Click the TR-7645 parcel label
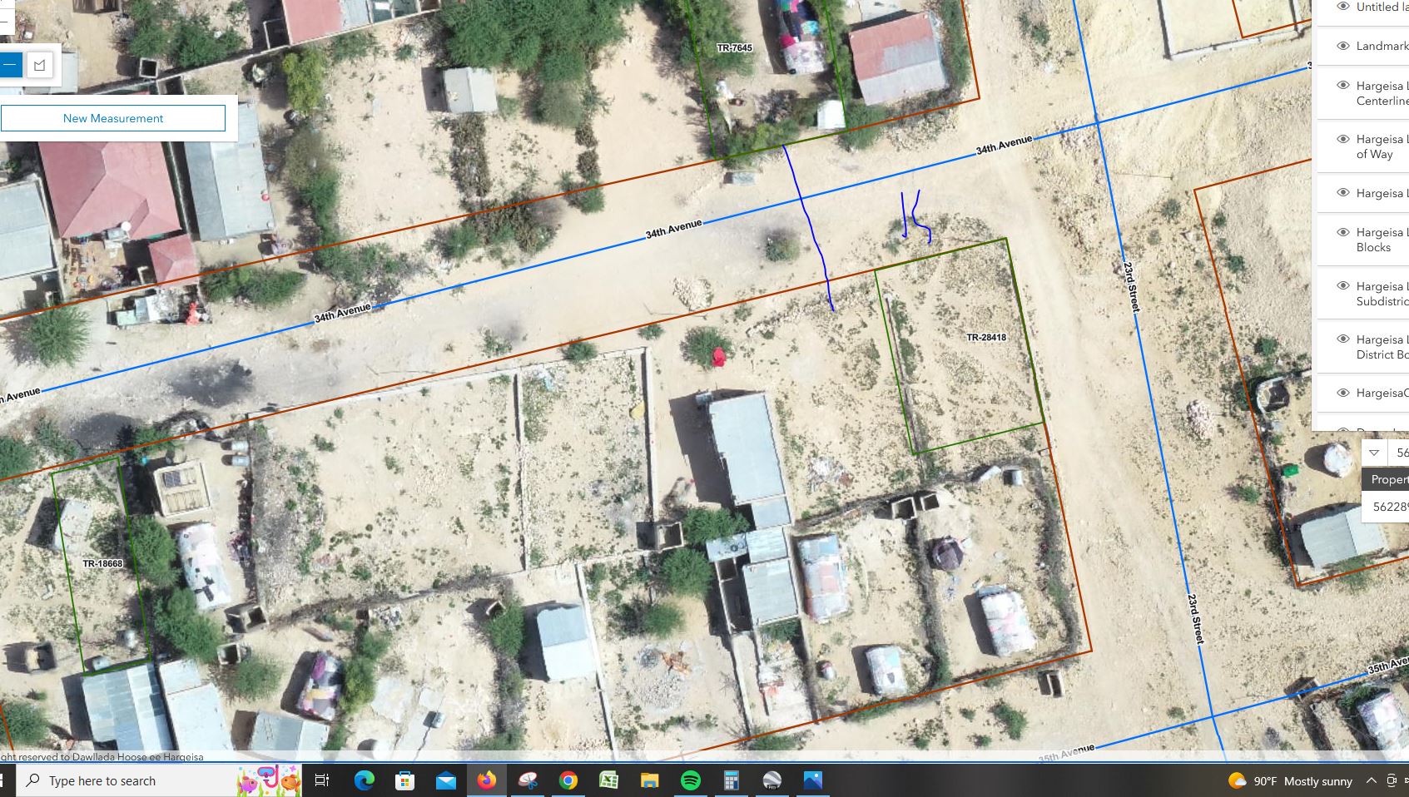Image resolution: width=1409 pixels, height=797 pixels. tap(734, 48)
